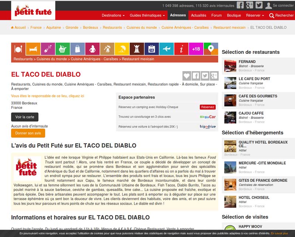Open the BlaBlaCar covoiturage partner logo
The image size is (295, 237).
pyautogui.click(x=208, y=117)
